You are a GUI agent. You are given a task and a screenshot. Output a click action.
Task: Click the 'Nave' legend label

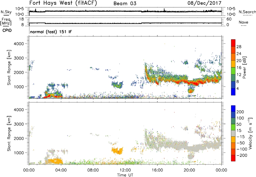point(244,22)
